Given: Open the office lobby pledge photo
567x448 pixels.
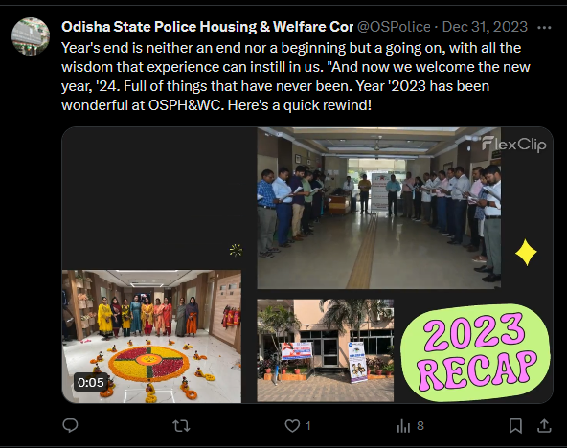Looking at the screenshot, I should pyautogui.click(x=379, y=208).
